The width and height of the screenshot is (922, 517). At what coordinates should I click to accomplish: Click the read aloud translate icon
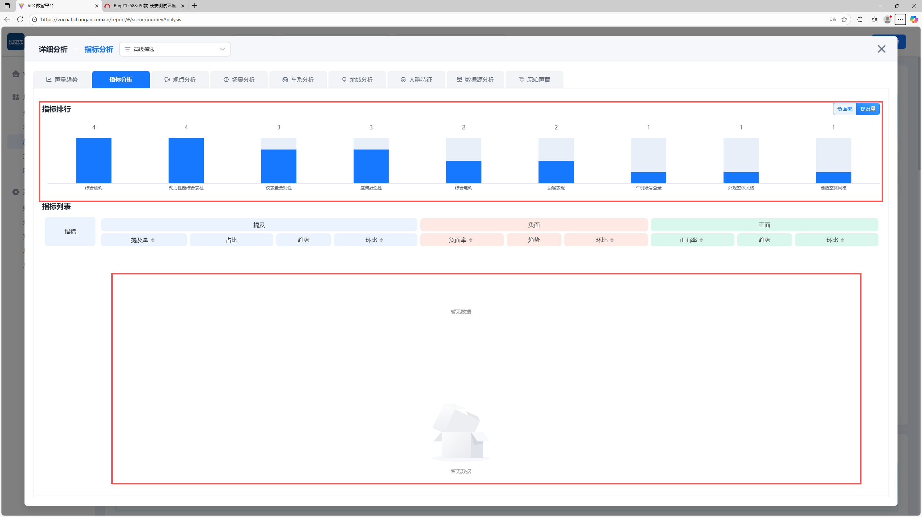[x=833, y=19]
